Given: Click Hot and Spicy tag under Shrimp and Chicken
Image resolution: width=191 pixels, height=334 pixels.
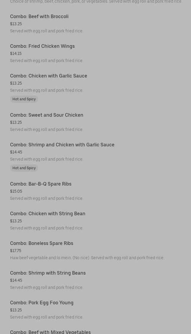Looking at the screenshot, I should point(24,168).
